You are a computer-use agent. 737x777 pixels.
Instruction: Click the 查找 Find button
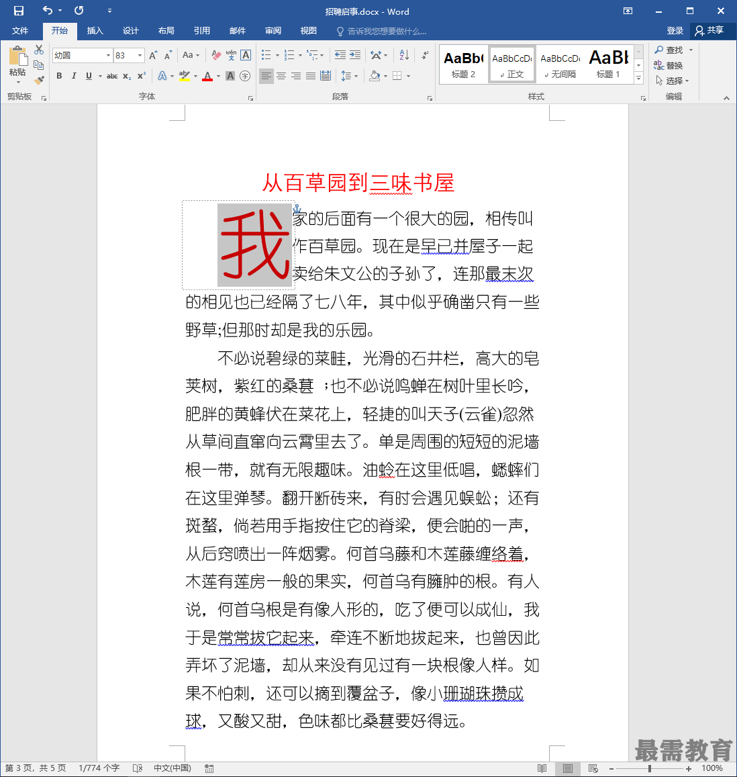pos(669,50)
